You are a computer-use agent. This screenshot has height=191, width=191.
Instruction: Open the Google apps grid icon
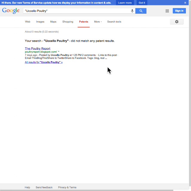[x=167, y=11]
